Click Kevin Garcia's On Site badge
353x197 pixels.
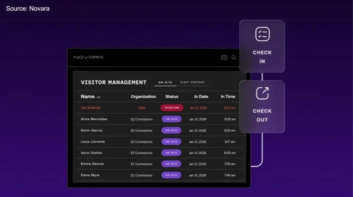pyautogui.click(x=171, y=130)
